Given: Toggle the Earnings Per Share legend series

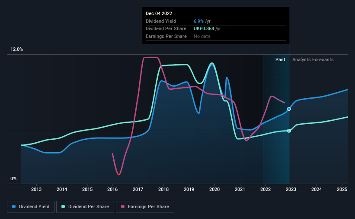Looking at the screenshot, I should [145, 207].
